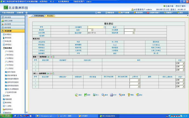Click 切换用户 in the top toolbar

(168, 13)
